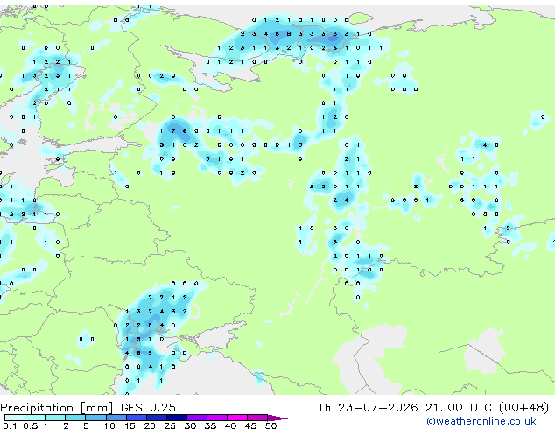
Task: Click the legend's over-50 arrow tip
Action: (x=277, y=418)
